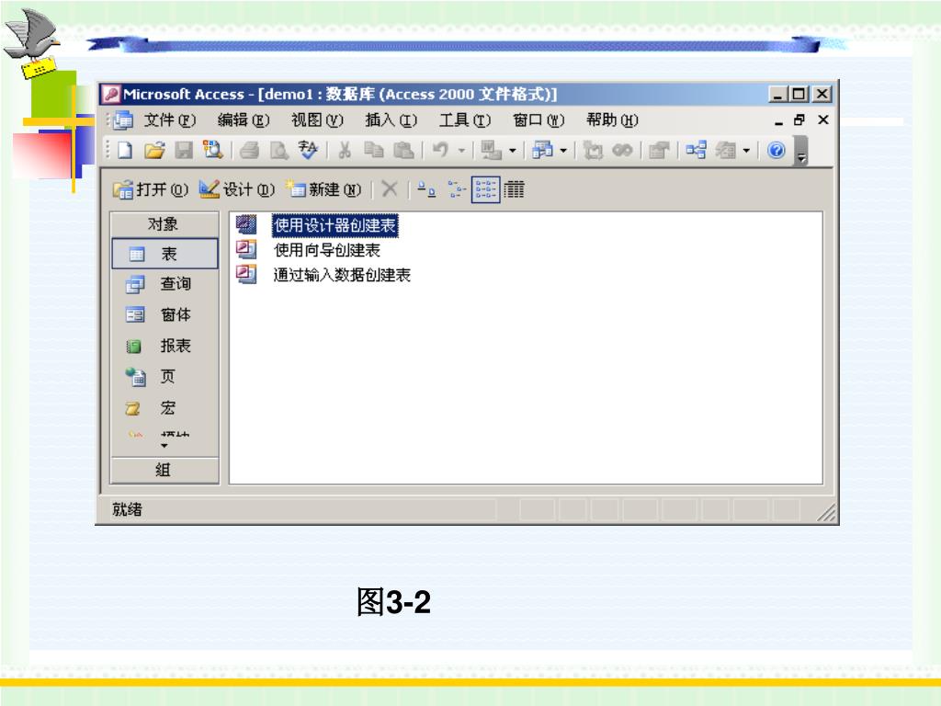
Task: Click the 就绪 status bar text
Action: (x=127, y=509)
